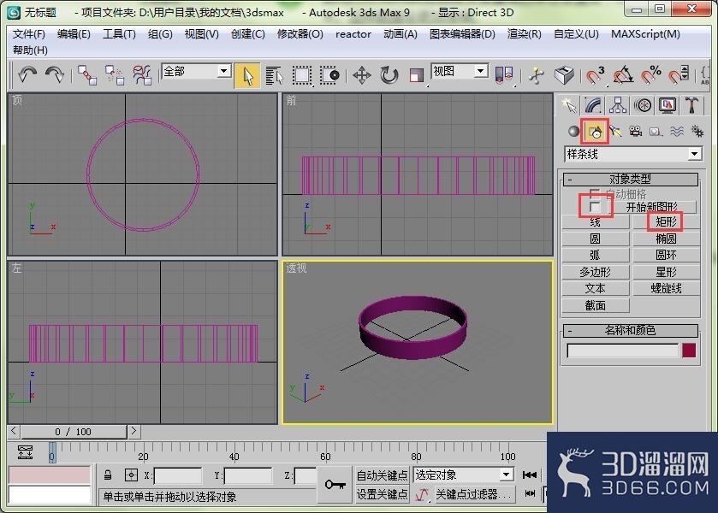Toggle the 开始新图形 checkbox
The height and width of the screenshot is (513, 718).
pyautogui.click(x=595, y=206)
